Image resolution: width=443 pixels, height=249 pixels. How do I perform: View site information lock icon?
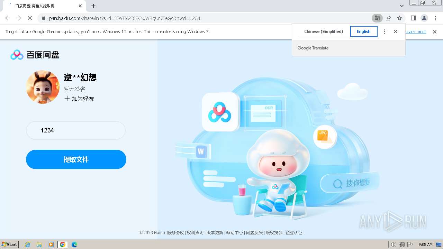[x=43, y=18]
